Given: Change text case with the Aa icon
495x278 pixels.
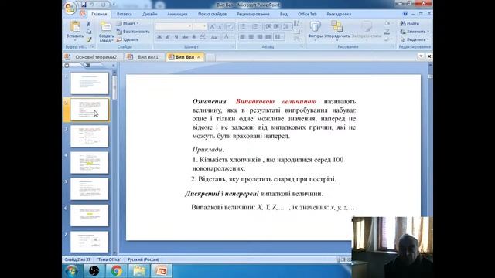Looking at the screenshot, I should [215, 37].
